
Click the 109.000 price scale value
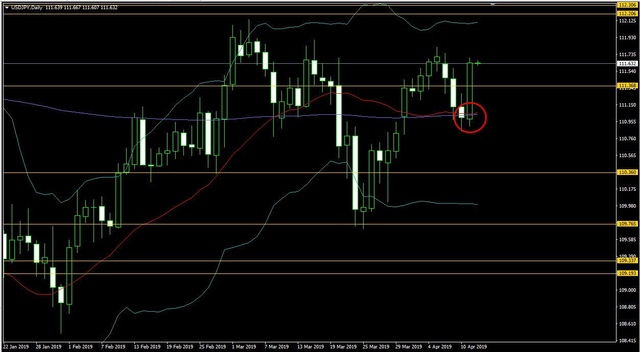[x=627, y=290]
